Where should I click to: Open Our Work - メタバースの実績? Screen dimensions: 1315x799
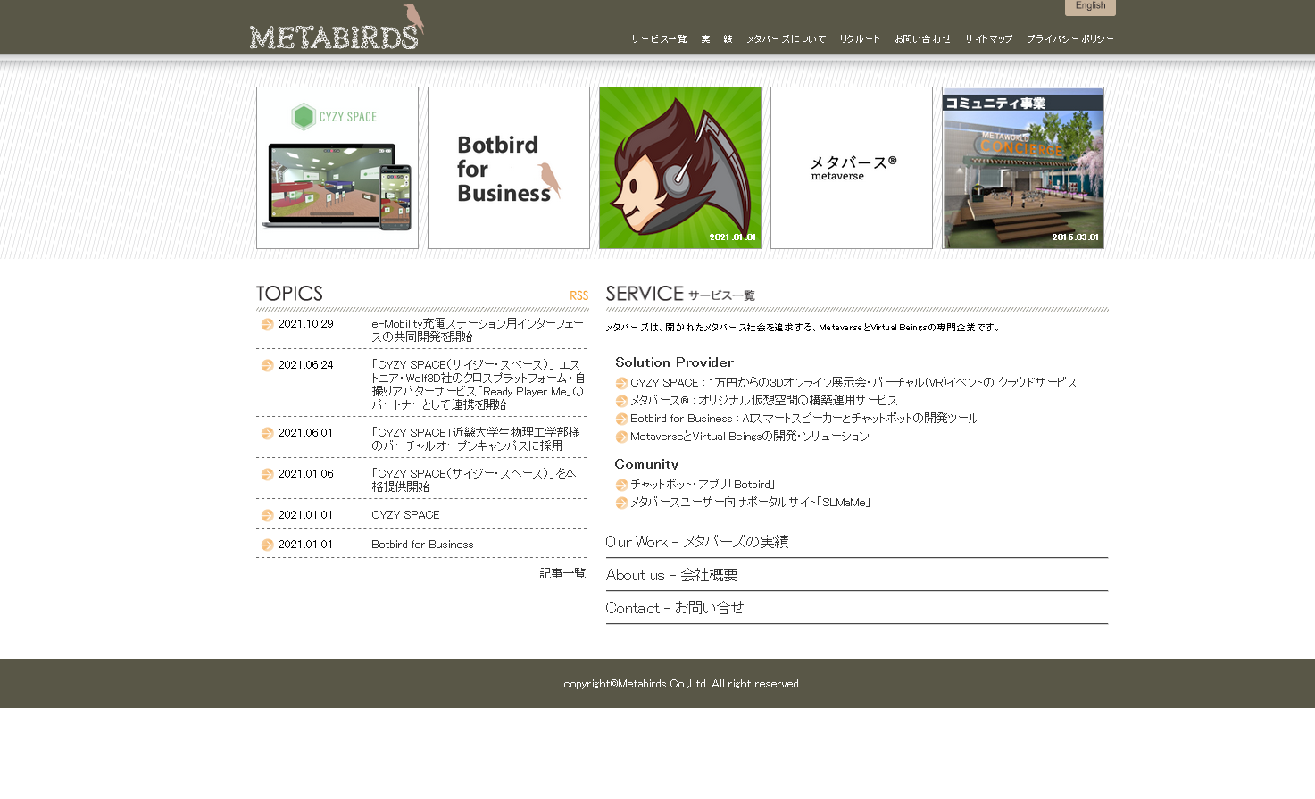[697, 542]
